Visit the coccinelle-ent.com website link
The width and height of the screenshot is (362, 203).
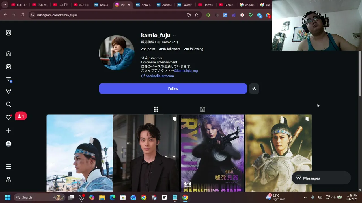160,76
